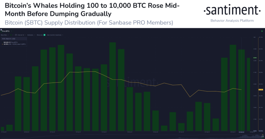Click the Santiment logo
265x139 pixels.
232,10
